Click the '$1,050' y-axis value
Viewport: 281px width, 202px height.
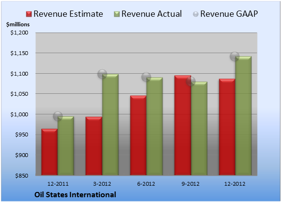pyautogui.click(x=19, y=94)
